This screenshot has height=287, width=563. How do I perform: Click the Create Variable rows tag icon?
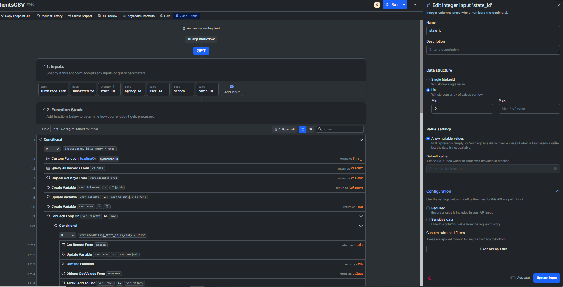(x=48, y=207)
